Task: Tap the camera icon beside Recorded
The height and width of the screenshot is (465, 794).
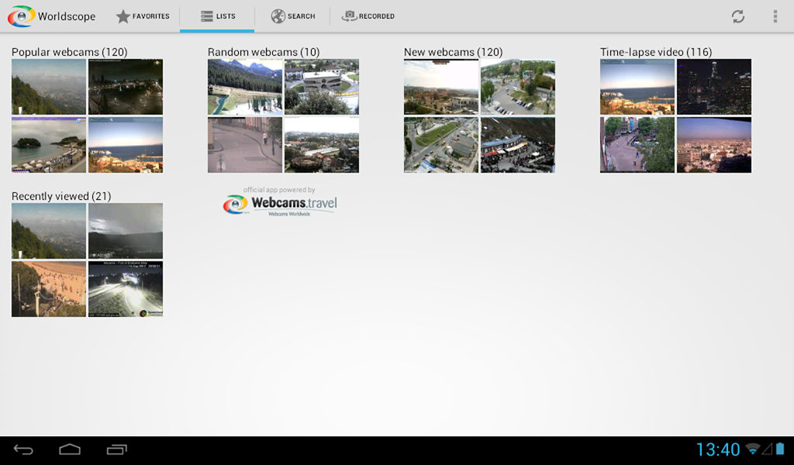Action: click(348, 15)
